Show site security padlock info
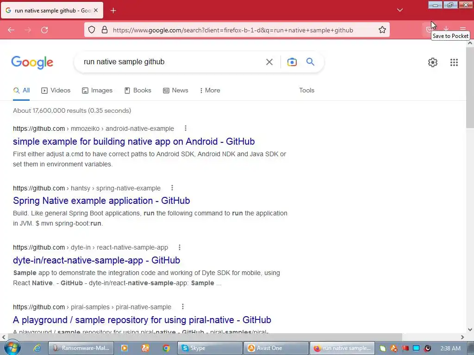 [105, 30]
